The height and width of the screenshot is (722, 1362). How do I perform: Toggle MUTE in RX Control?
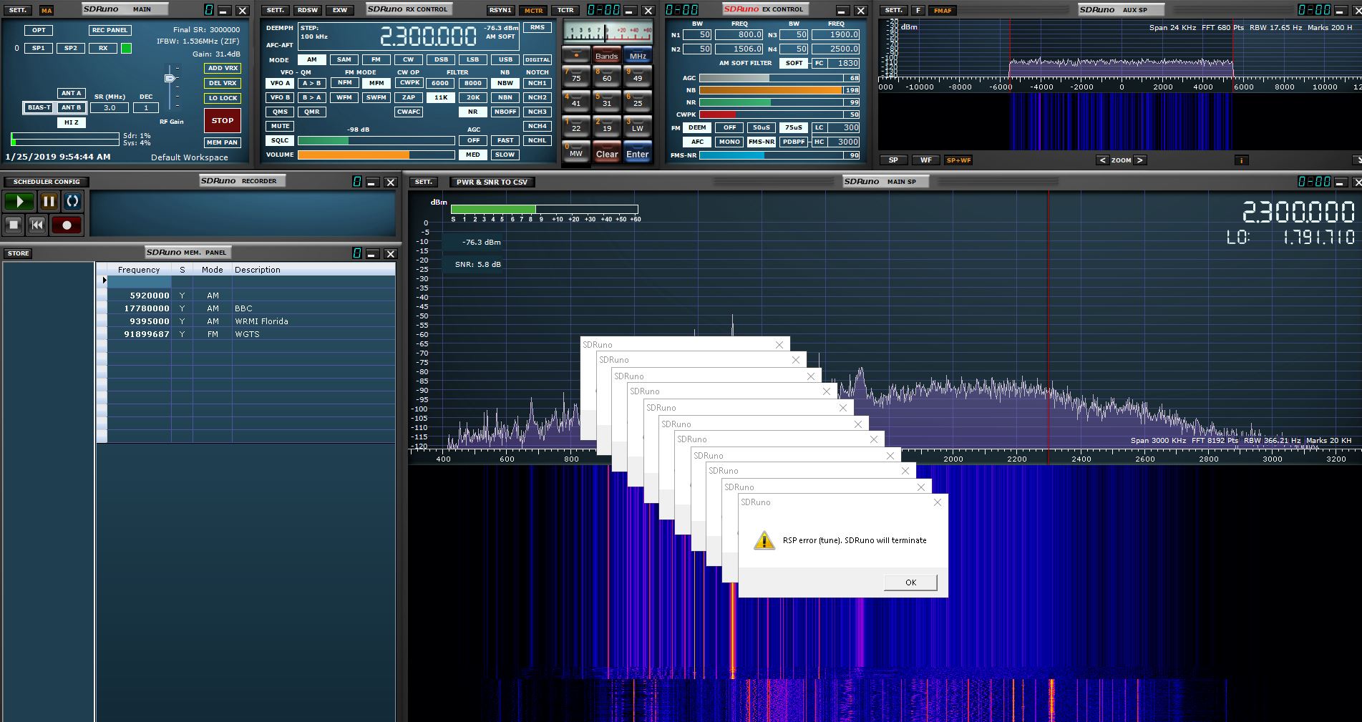pos(281,126)
